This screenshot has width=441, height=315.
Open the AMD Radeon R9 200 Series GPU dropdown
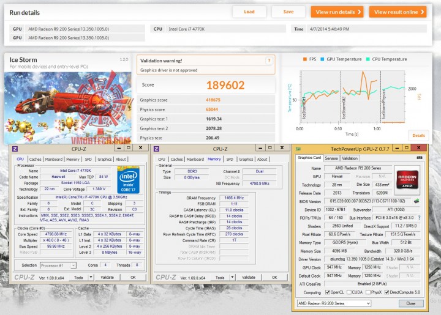tap(334, 303)
